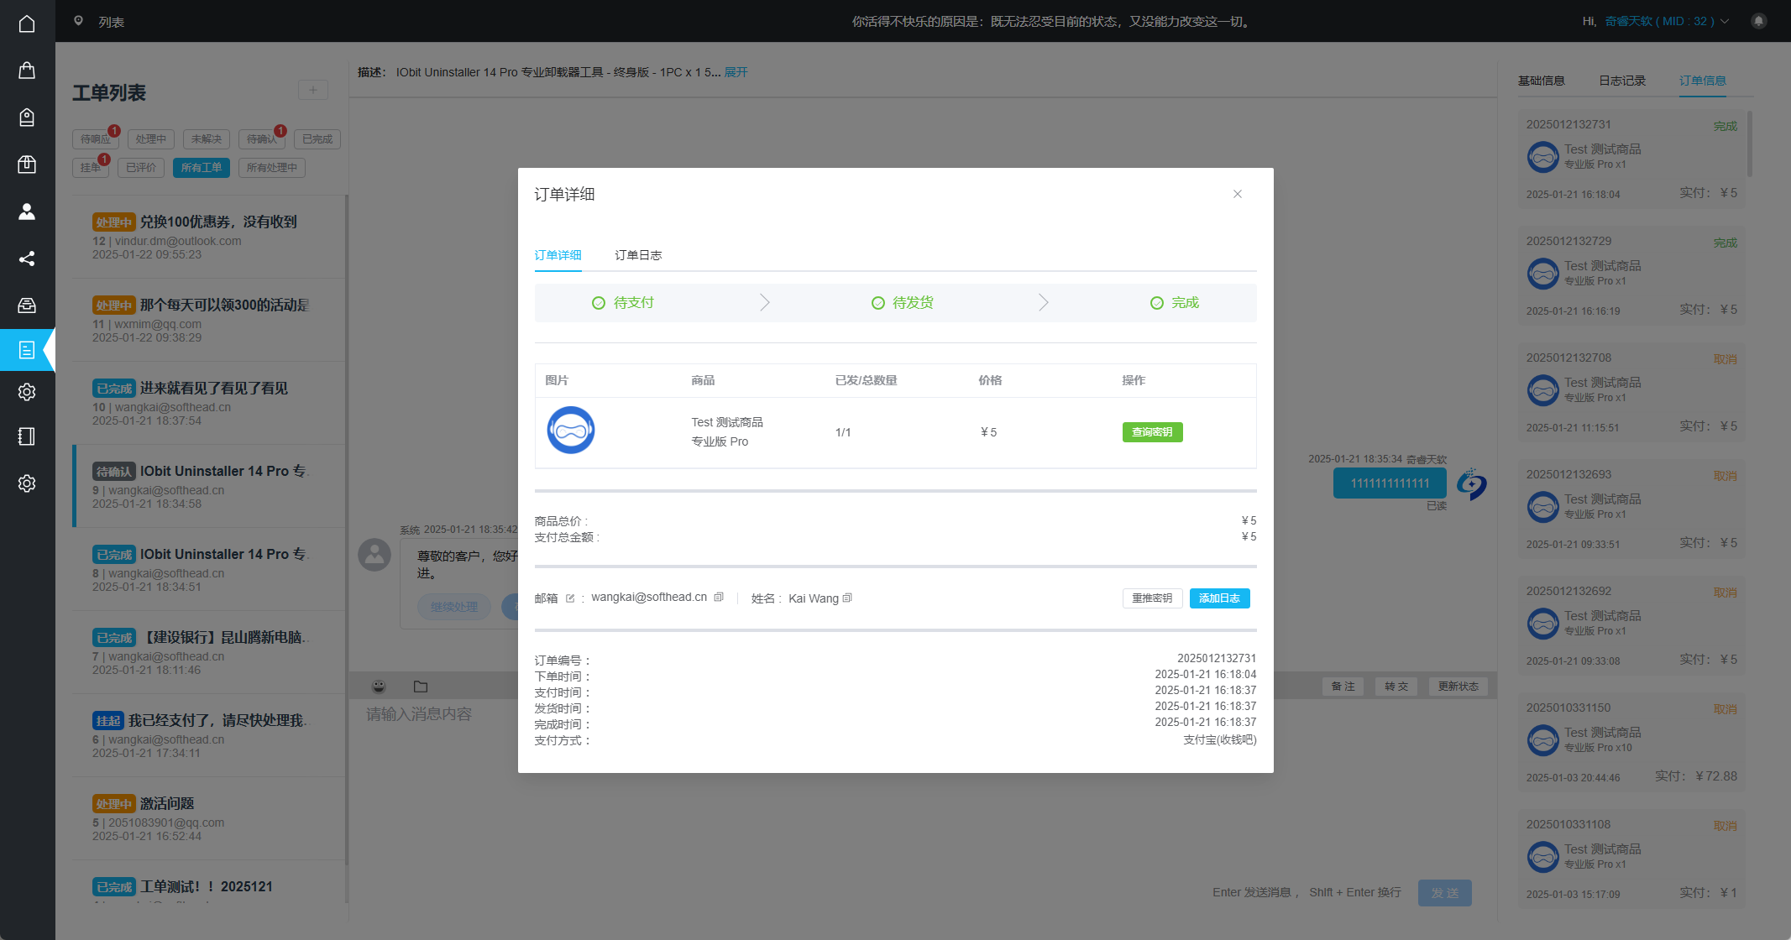Image resolution: width=1791 pixels, height=940 pixels.
Task: Switch to the 基础信息 tab on right panel
Action: point(1542,80)
